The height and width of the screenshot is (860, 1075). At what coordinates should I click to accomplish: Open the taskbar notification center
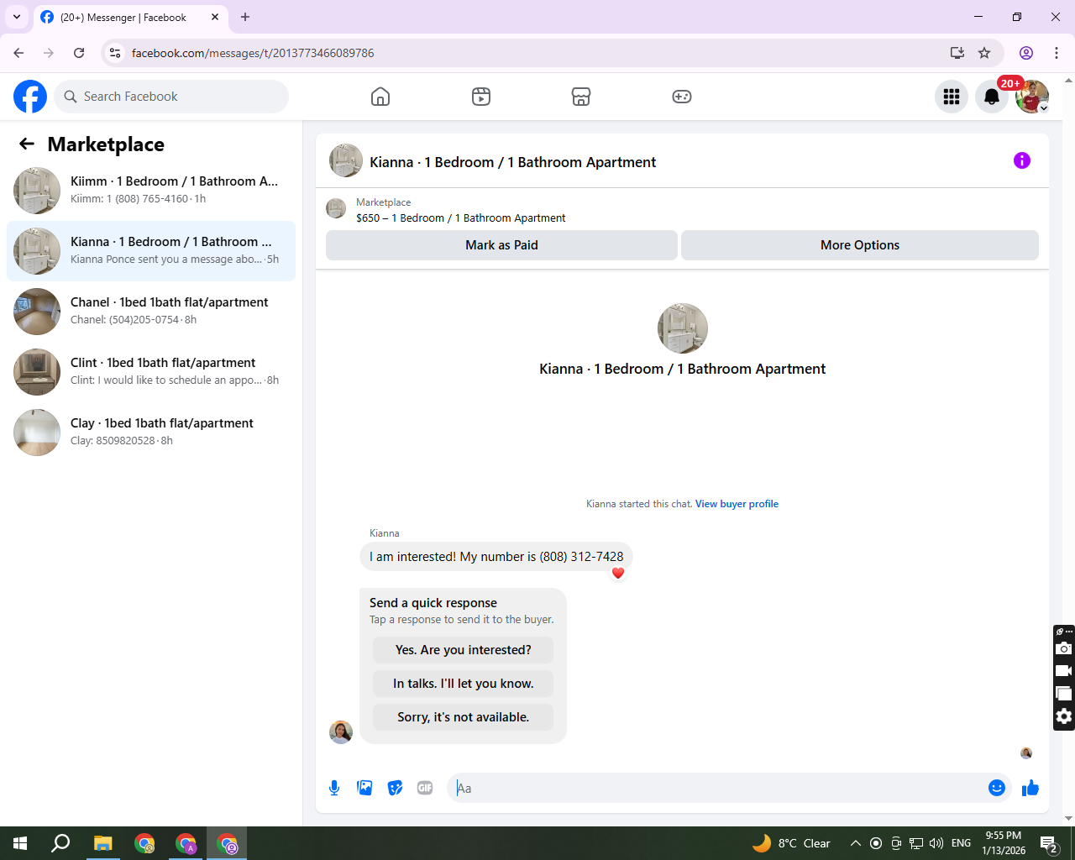1048,843
